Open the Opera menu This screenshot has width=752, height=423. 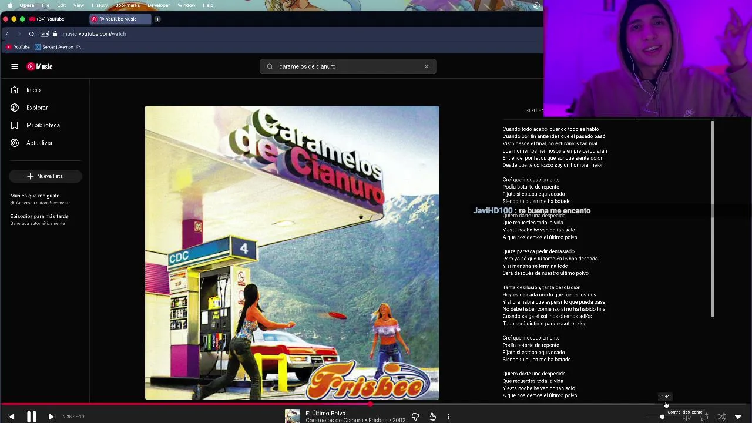[x=27, y=5]
